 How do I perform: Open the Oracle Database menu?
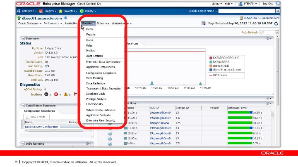pos(30,24)
